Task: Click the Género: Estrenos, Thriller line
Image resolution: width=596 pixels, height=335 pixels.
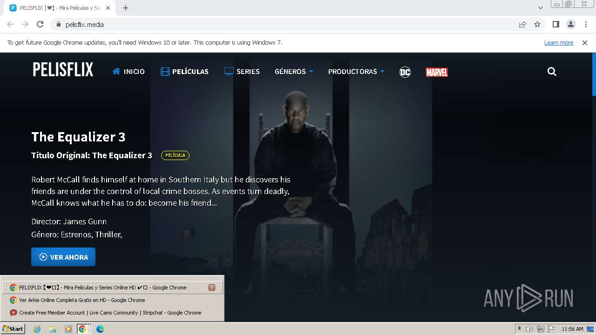Action: 77,234
